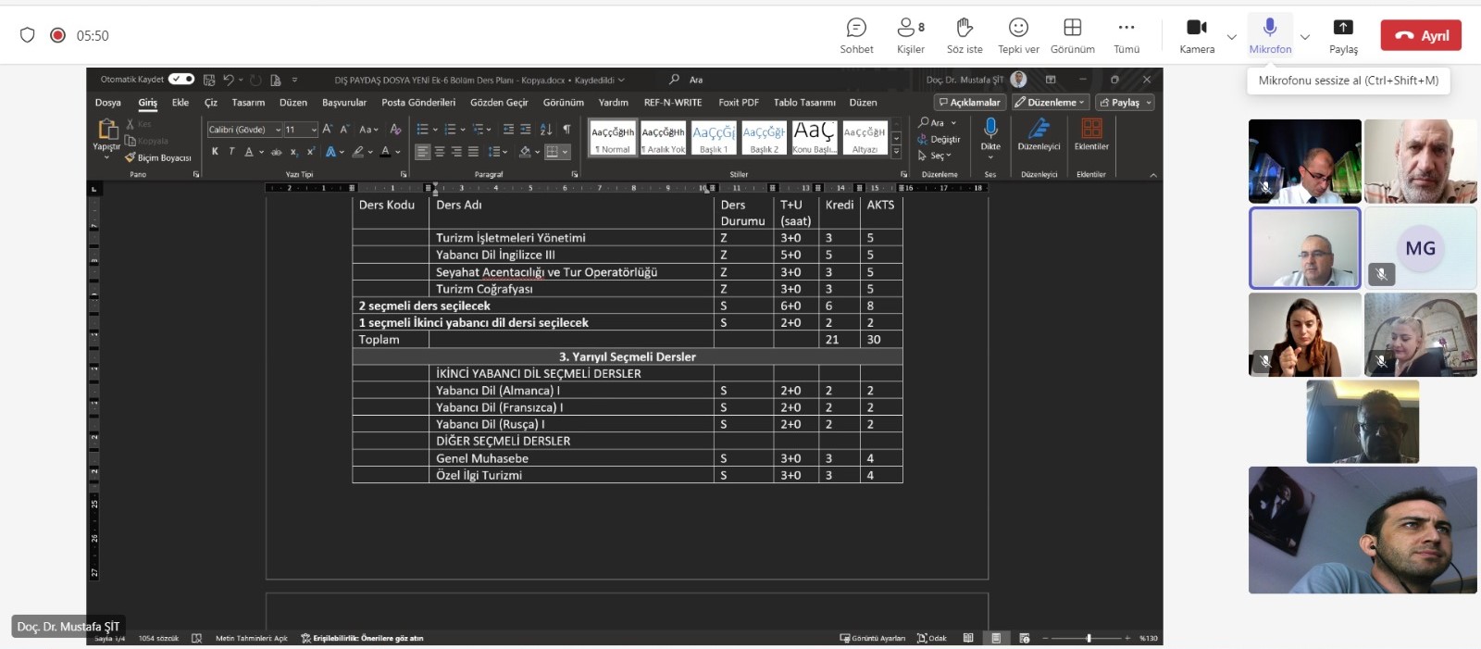Mute the microphone with Mikrofon button
This screenshot has width=1481, height=649.
tap(1270, 28)
